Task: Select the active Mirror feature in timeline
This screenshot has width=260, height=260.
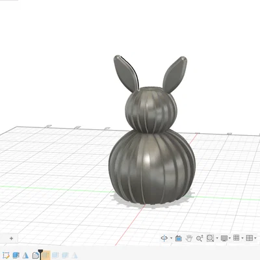Action: pos(25,255)
